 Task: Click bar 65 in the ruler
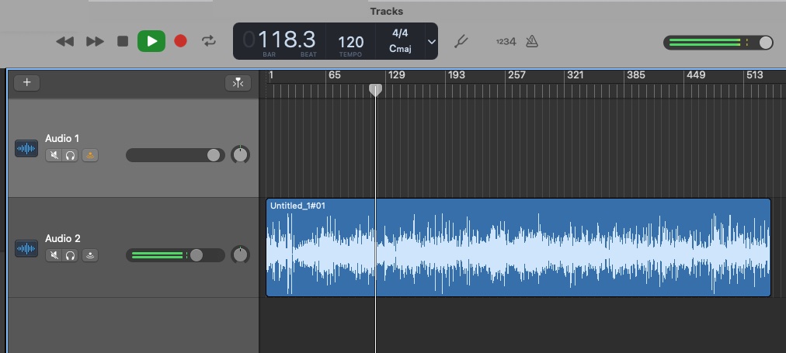pos(334,75)
